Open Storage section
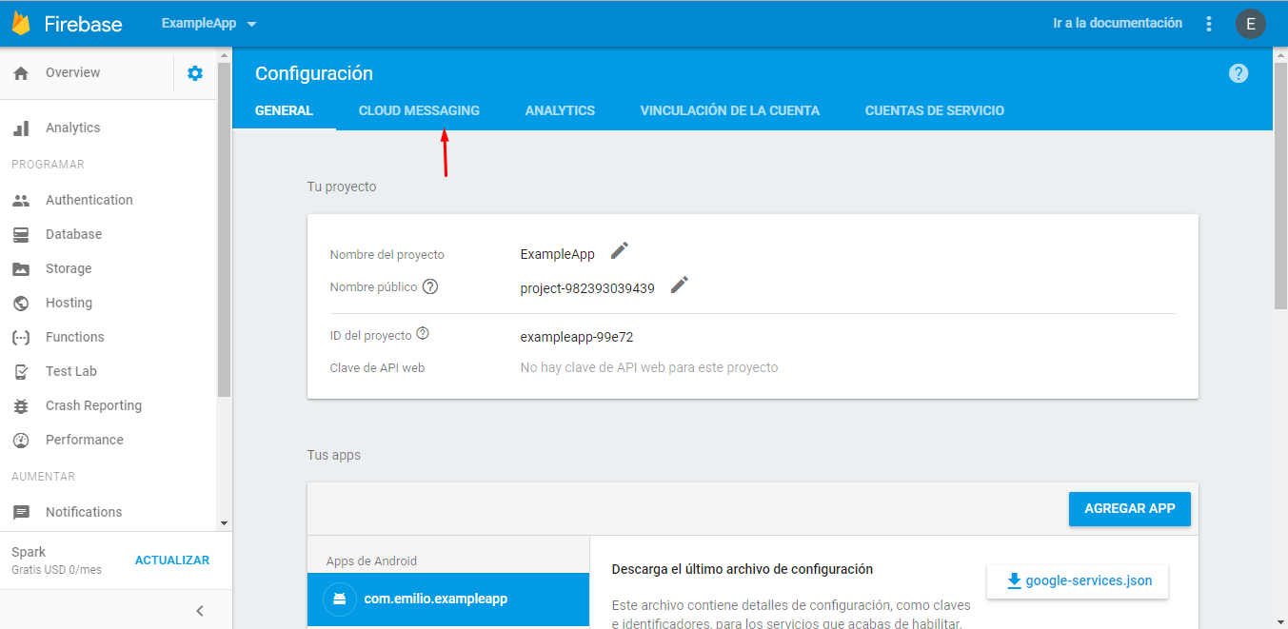The width and height of the screenshot is (1288, 629). click(69, 268)
